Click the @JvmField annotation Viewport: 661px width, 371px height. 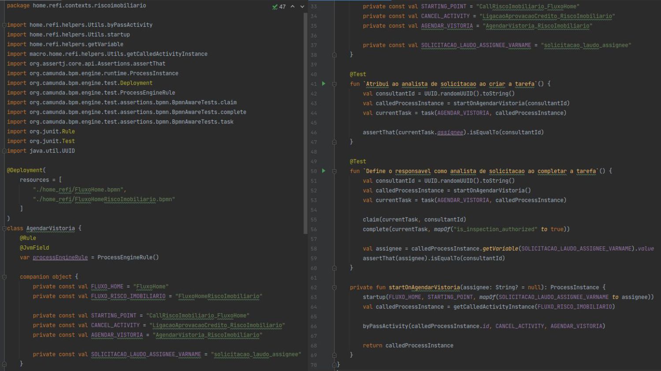(34, 248)
